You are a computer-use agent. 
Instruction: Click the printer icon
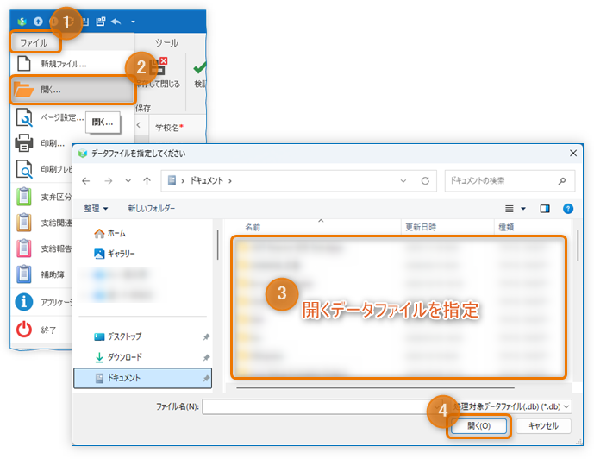tap(24, 143)
